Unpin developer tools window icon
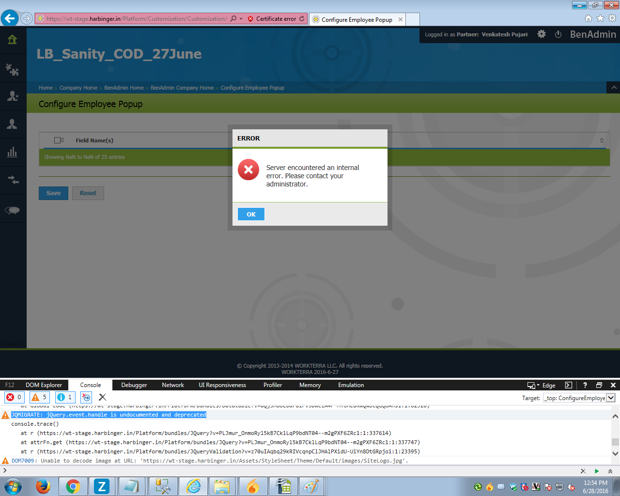 (599, 385)
